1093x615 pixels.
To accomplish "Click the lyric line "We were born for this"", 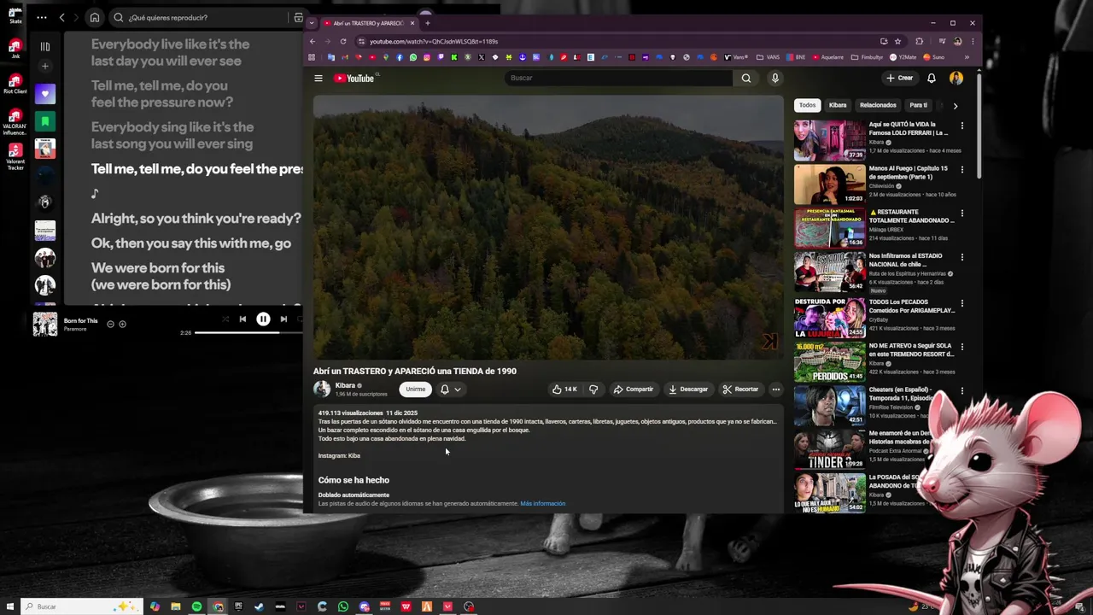I will [x=158, y=268].
